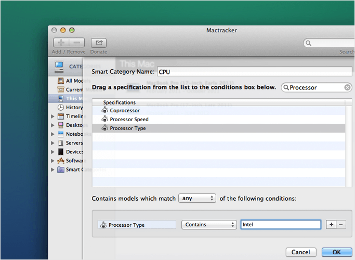Select the Desktops sidebar icon

61,125
